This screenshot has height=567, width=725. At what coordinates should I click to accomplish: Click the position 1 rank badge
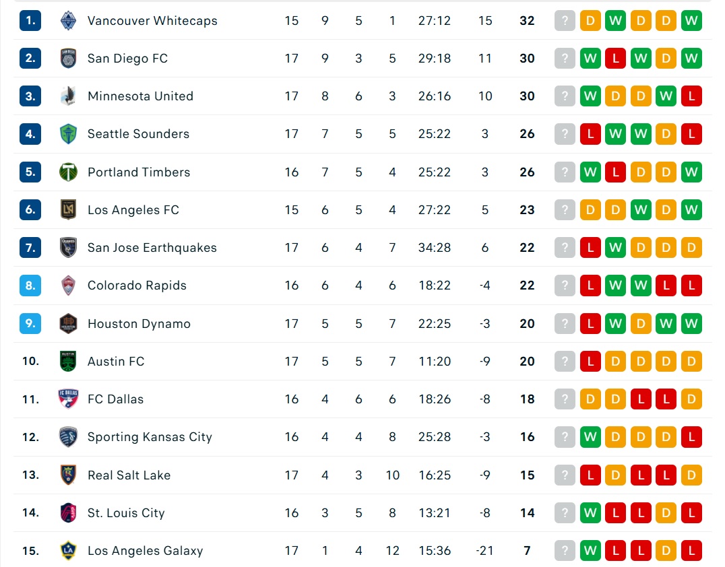(x=30, y=21)
